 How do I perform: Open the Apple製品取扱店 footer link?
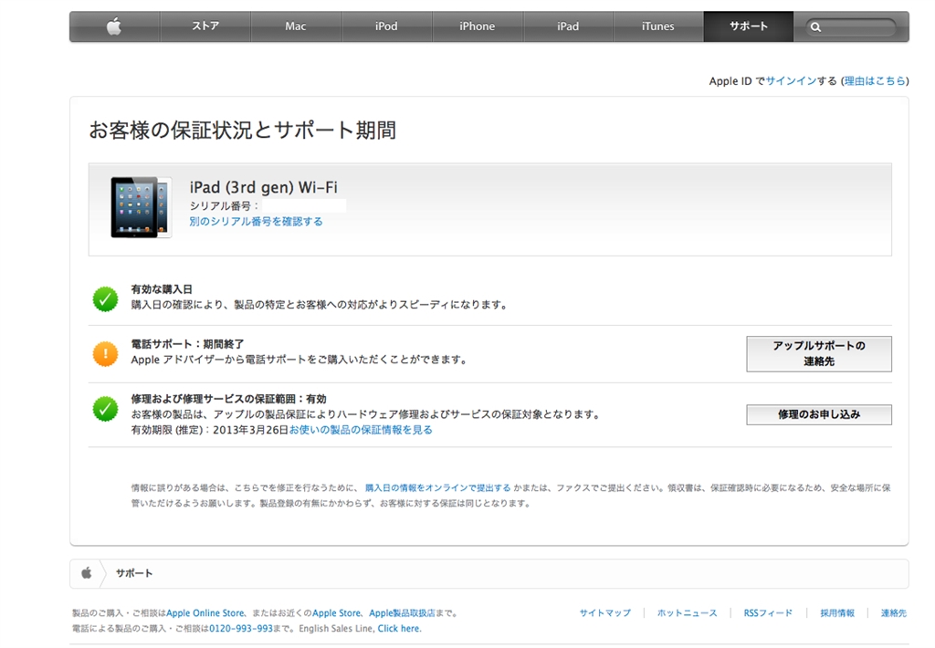[x=402, y=612]
